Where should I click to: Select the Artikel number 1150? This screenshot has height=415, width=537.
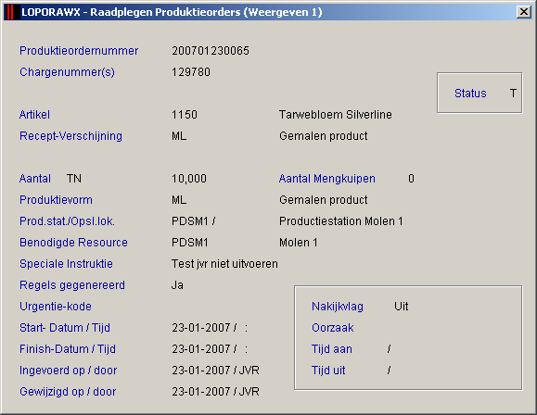(185, 115)
